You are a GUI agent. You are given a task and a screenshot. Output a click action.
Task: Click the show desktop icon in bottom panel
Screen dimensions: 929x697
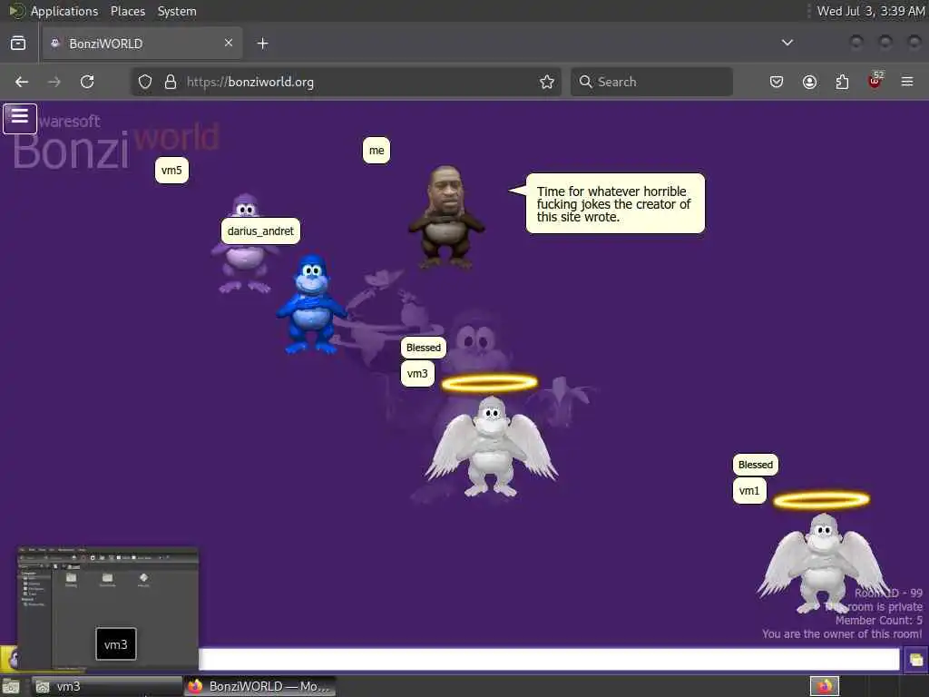click(x=11, y=687)
